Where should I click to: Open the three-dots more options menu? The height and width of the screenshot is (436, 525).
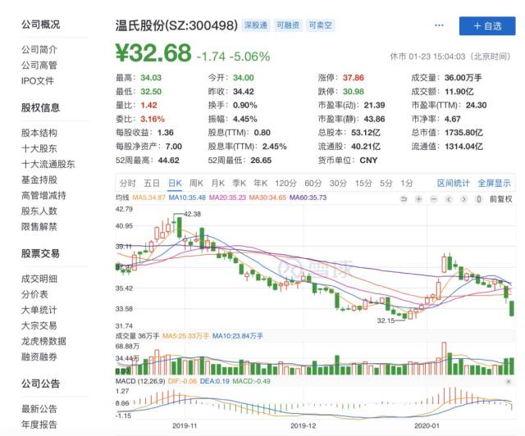pos(439,25)
